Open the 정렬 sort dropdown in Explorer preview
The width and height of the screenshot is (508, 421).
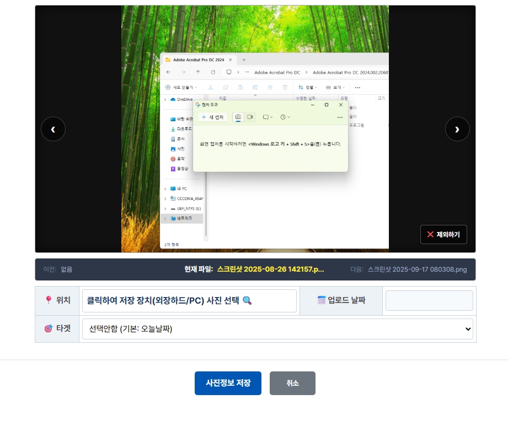(x=308, y=88)
